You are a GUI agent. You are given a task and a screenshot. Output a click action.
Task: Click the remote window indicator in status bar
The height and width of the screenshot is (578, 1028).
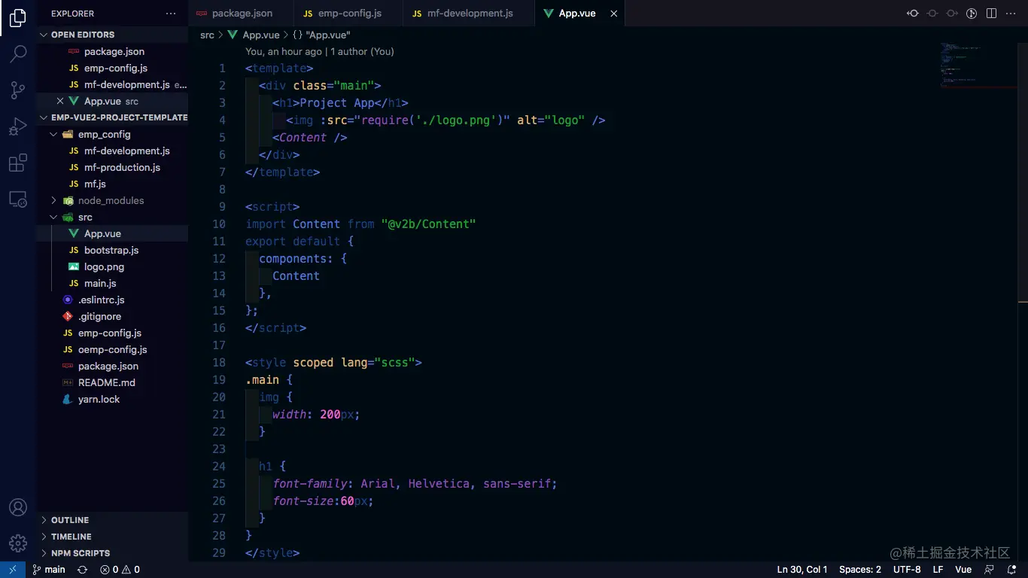(x=13, y=570)
